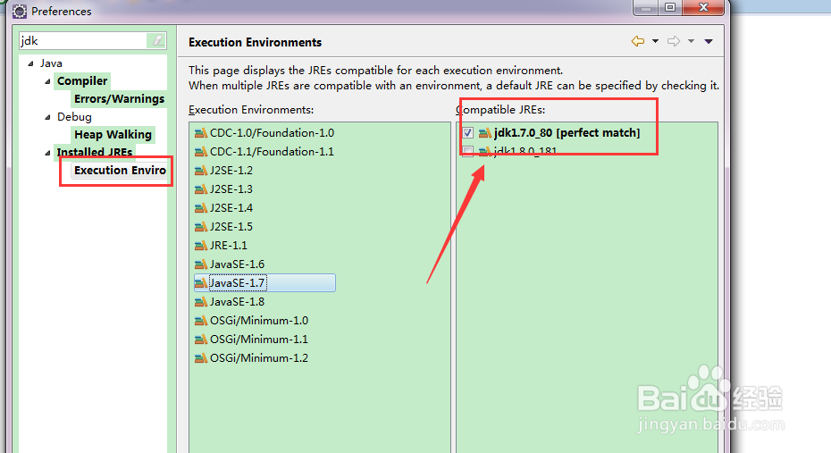Select J2SE-1.5 execution environment
This screenshot has width=831, height=453.
coord(231,227)
